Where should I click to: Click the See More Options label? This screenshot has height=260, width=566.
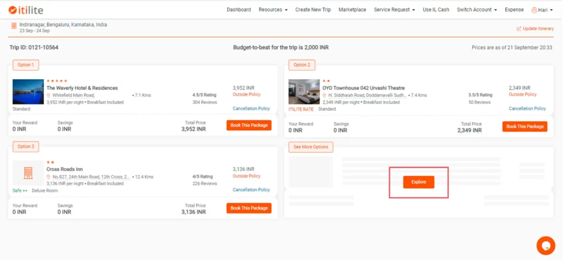tap(311, 147)
